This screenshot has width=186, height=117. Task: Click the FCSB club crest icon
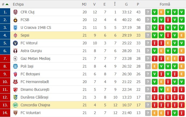[x=15, y=20]
